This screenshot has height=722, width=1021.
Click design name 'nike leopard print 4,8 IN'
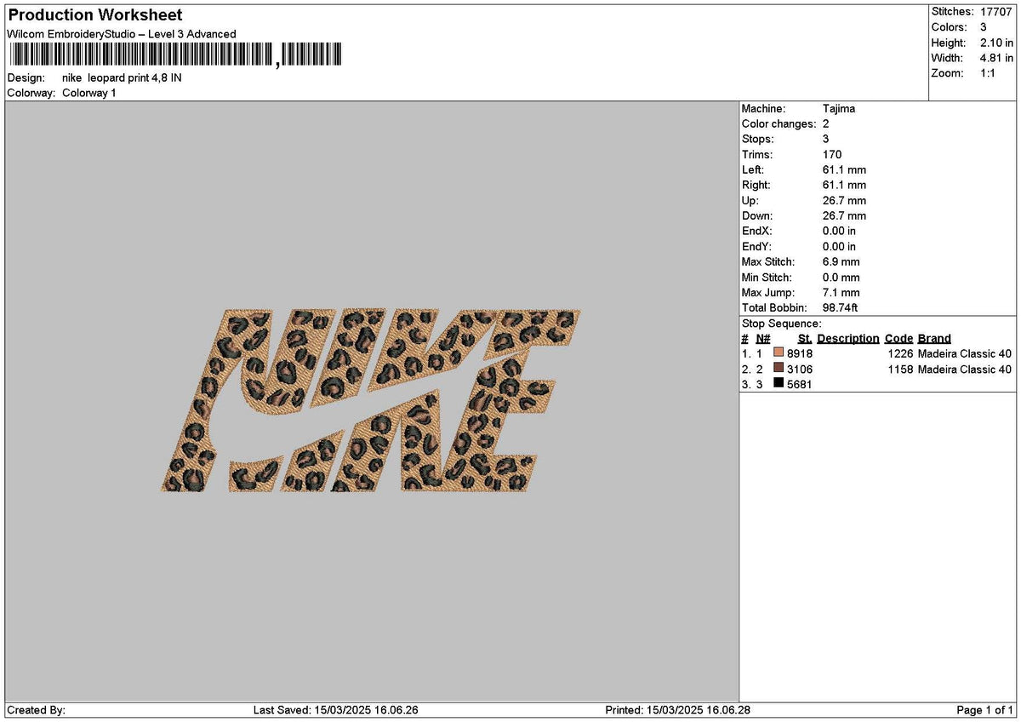122,77
